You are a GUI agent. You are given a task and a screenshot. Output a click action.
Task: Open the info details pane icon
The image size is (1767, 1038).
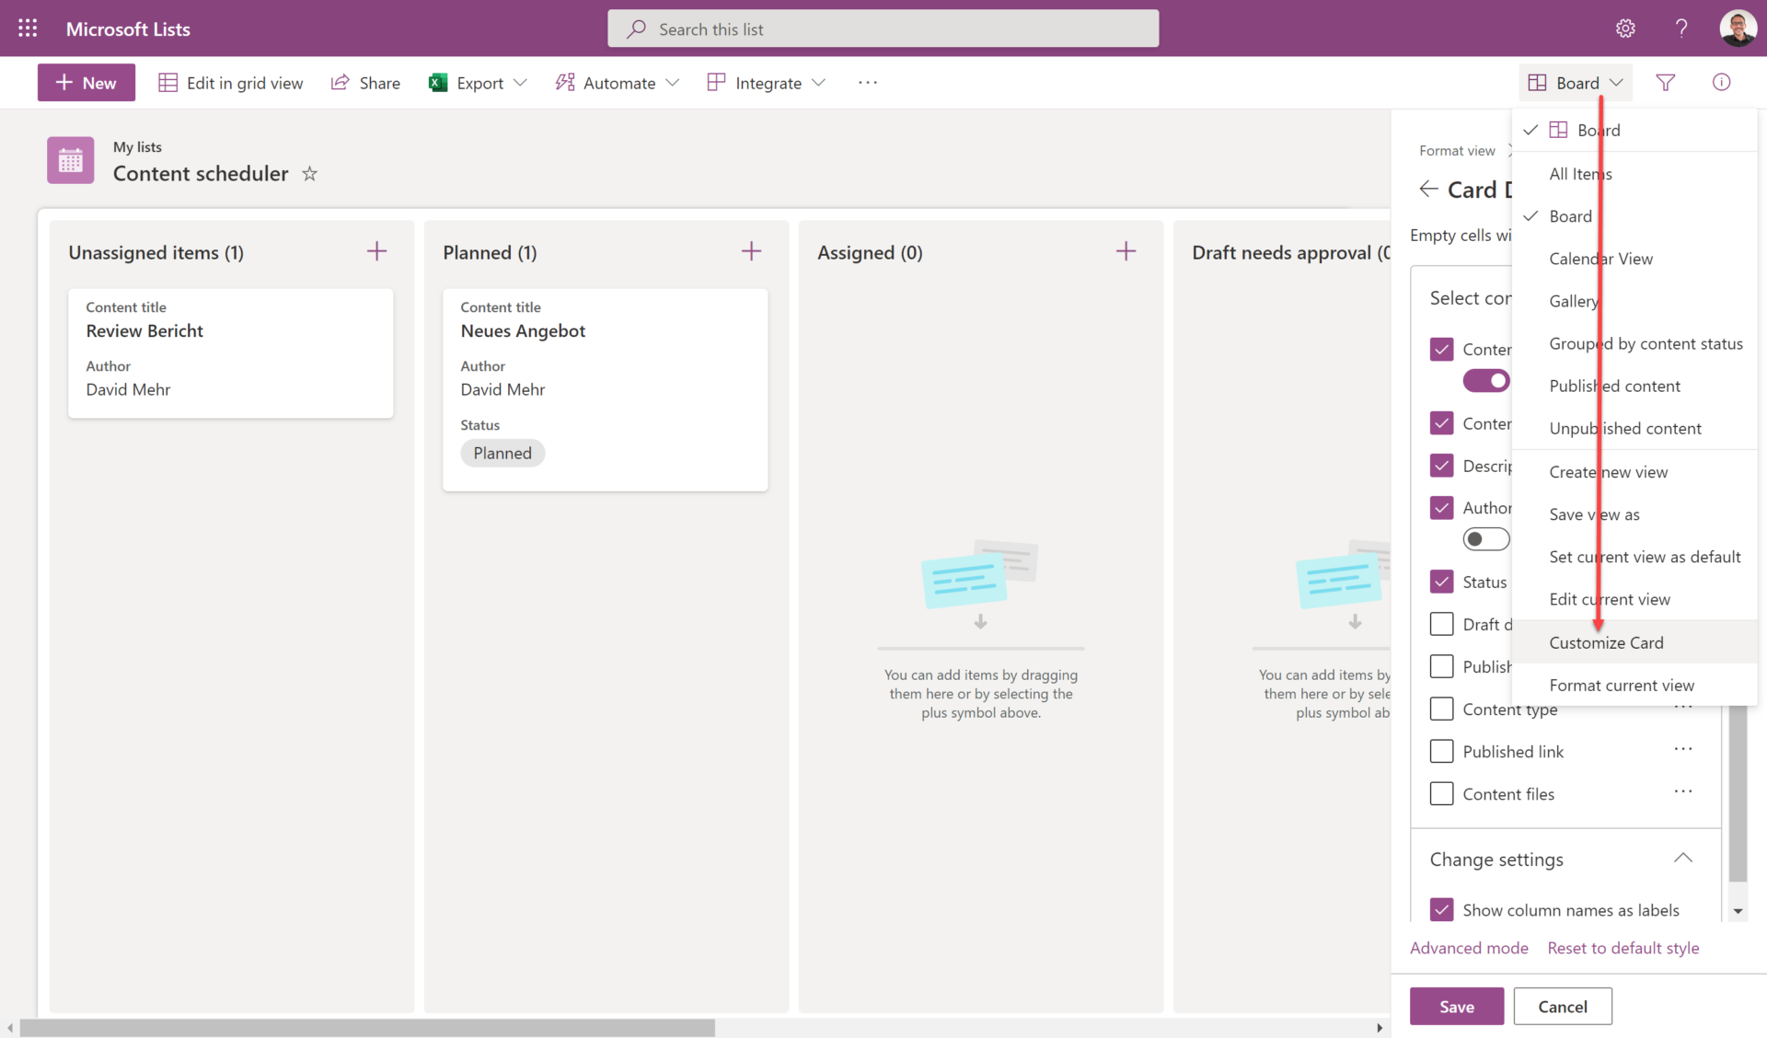(x=1721, y=83)
